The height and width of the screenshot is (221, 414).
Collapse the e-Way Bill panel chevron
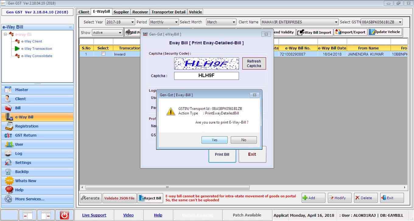pyautogui.click(x=70, y=27)
